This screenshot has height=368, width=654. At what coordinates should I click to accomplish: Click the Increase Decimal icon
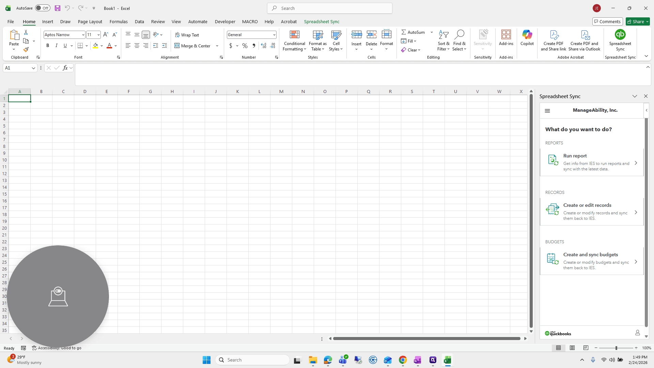pyautogui.click(x=263, y=46)
